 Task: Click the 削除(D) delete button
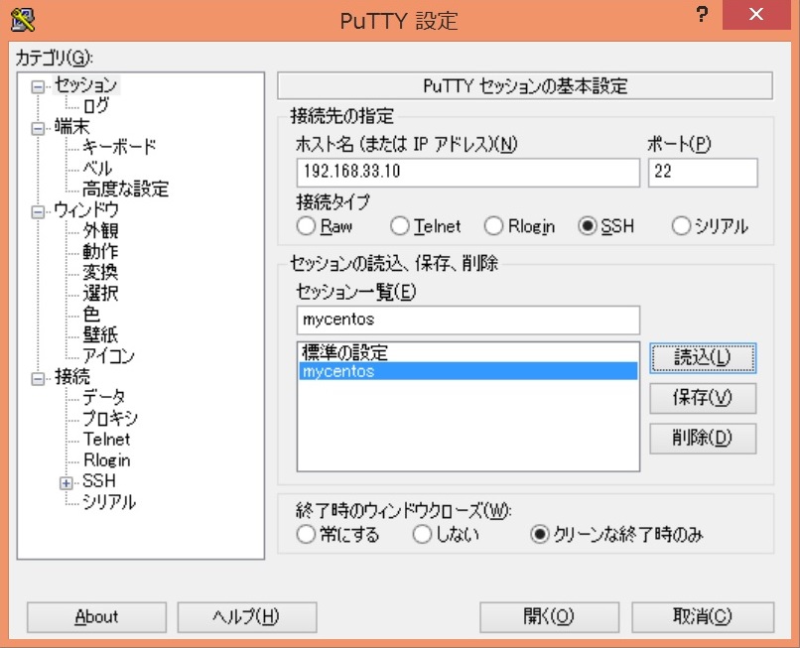pyautogui.click(x=703, y=439)
